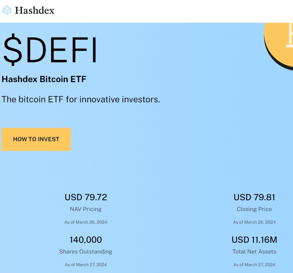Select the tagline about innovative investors
Viewport: 293px width, 273px height.
click(x=81, y=99)
